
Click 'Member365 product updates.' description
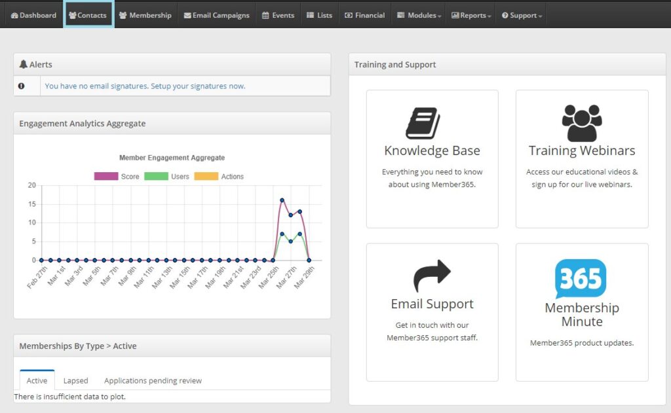(582, 343)
